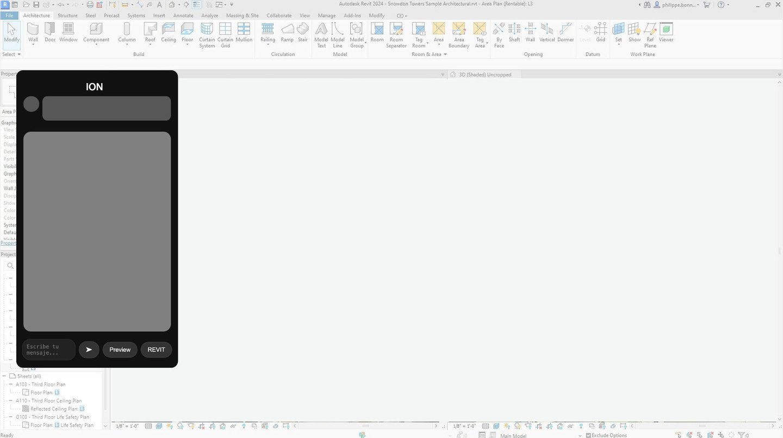Open the File menu

(x=9, y=15)
